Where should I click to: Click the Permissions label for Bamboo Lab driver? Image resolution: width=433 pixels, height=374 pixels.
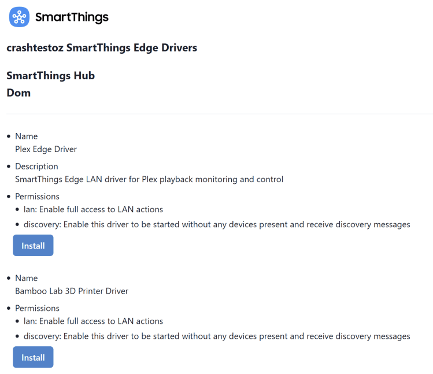click(x=37, y=308)
